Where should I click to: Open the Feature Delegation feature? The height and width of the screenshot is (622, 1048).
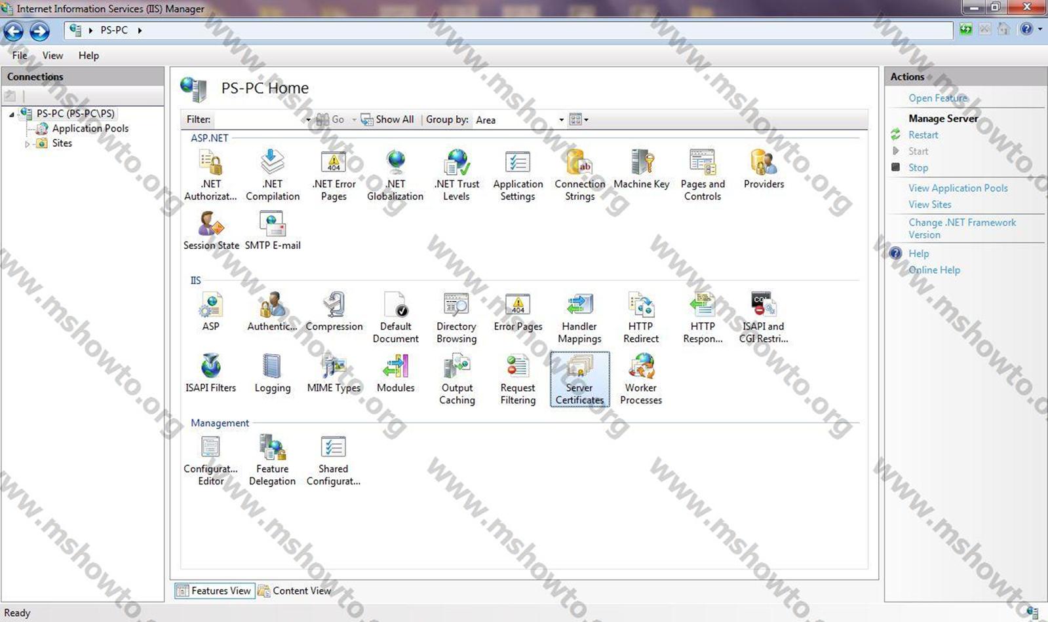click(272, 460)
